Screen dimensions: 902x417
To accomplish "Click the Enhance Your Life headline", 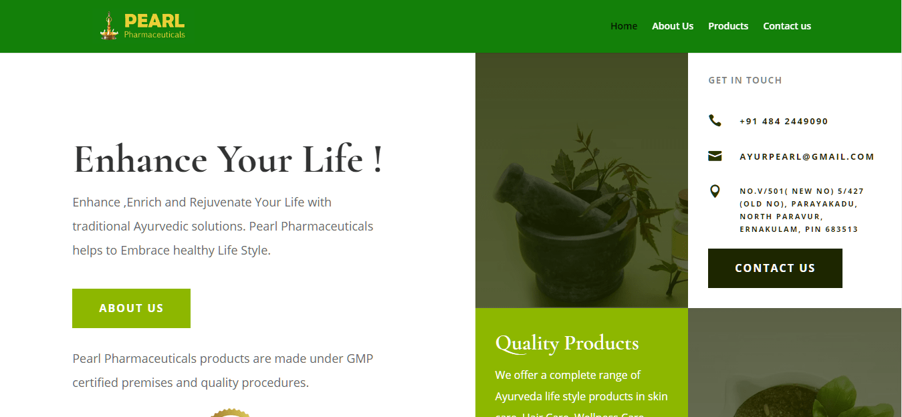I will point(228,159).
